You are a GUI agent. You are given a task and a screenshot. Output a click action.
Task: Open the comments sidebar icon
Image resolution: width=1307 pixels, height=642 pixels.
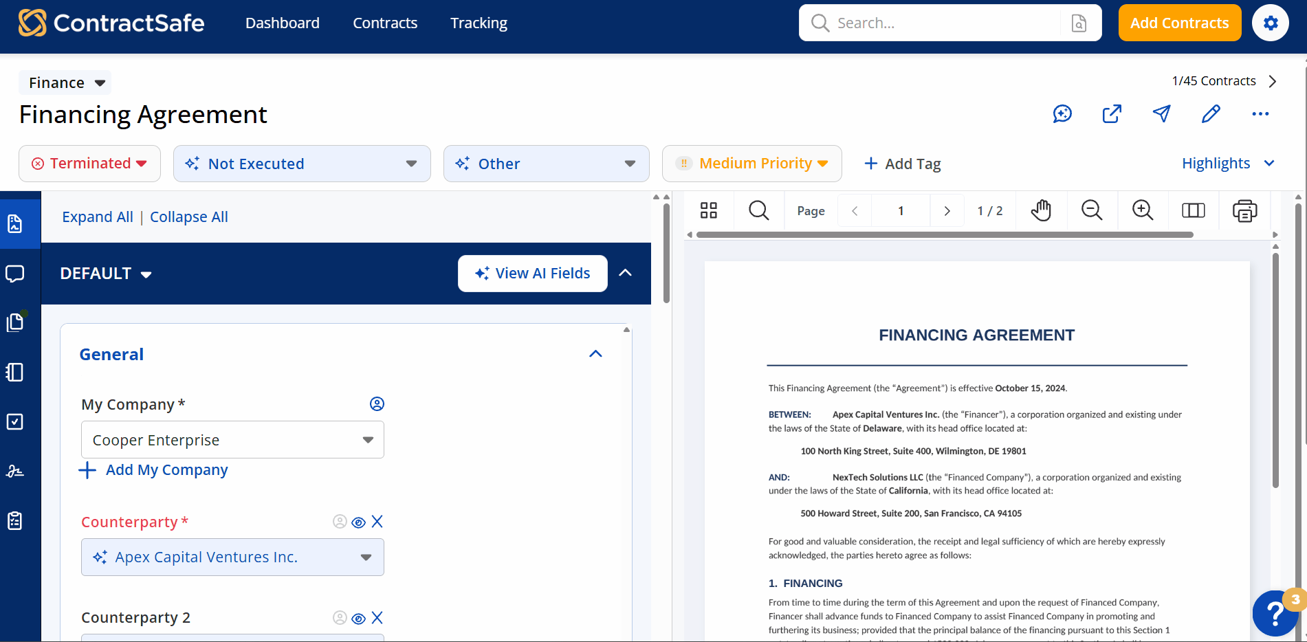tap(15, 274)
